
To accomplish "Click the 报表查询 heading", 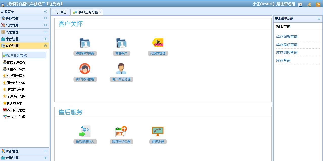I will (283, 26).
